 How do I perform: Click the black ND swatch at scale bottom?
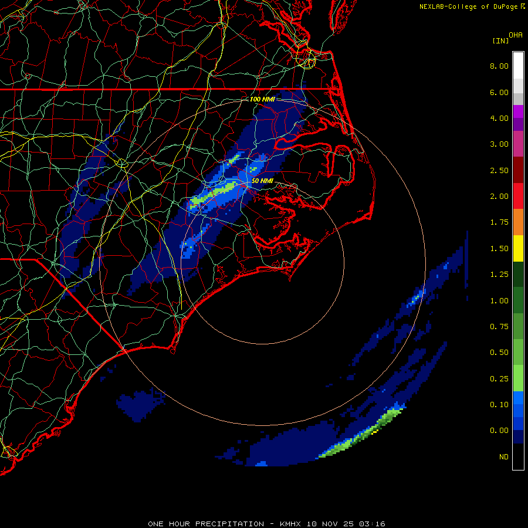[x=518, y=456]
